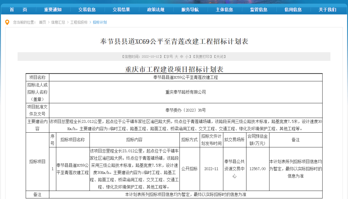Set font size to 大
This screenshot has width=348, height=199.
pos(176,57)
